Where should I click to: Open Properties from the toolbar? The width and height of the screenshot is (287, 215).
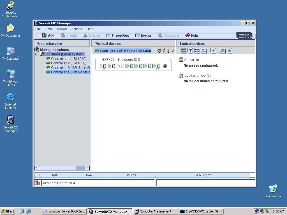click(118, 35)
